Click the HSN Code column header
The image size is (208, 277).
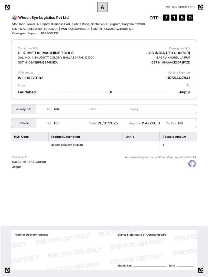point(21,137)
